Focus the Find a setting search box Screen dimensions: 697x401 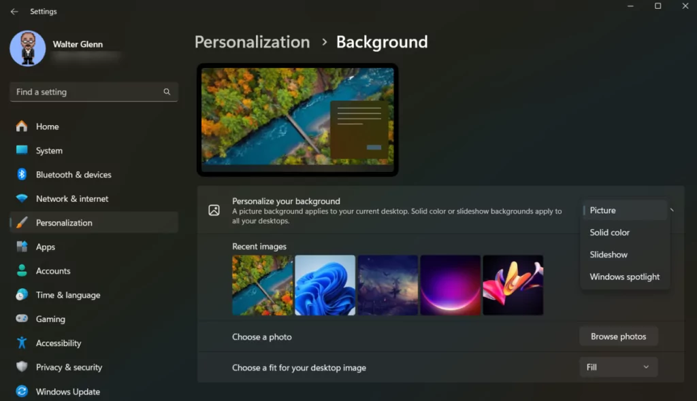(94, 92)
